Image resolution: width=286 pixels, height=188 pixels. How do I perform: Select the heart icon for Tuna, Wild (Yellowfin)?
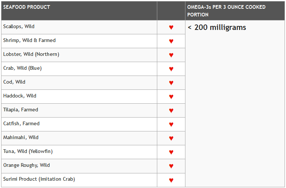tap(171, 152)
